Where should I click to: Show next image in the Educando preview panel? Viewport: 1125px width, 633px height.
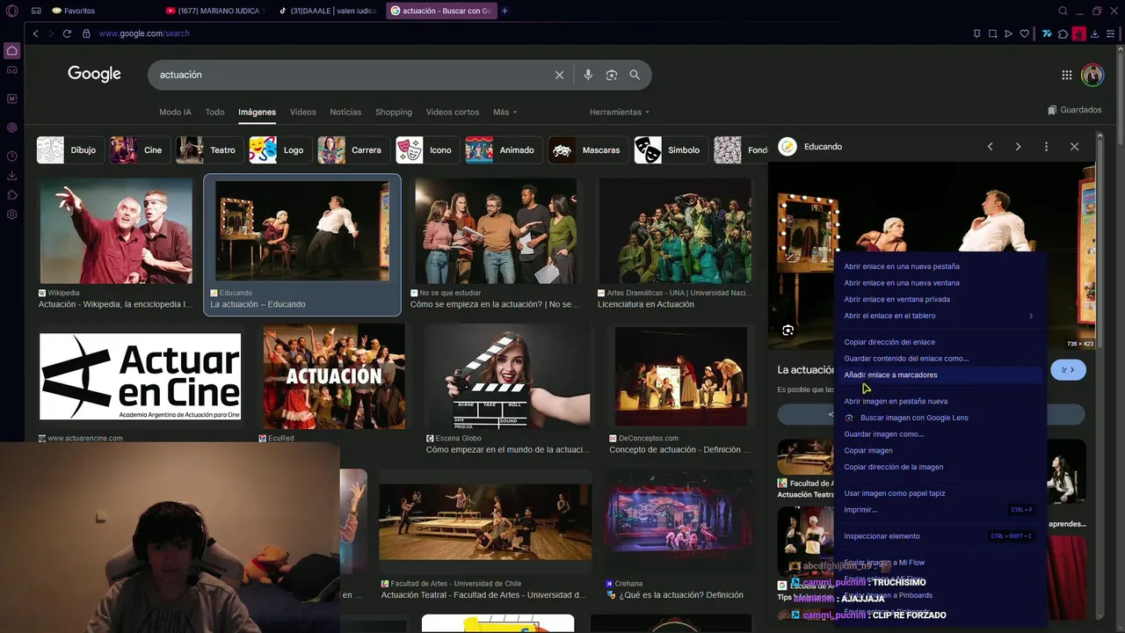[x=1018, y=147]
